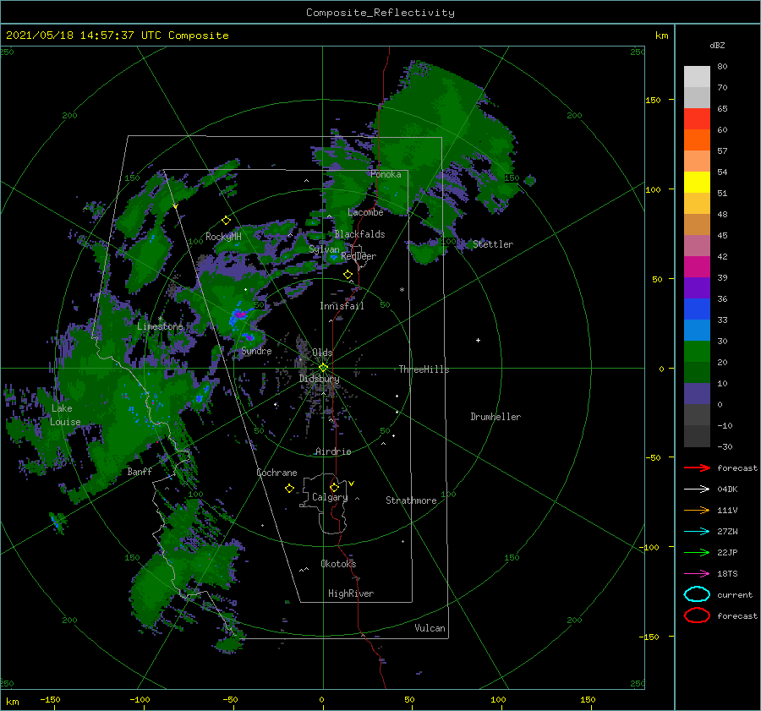
Task: Click the Didsbury label
Action: (x=319, y=379)
